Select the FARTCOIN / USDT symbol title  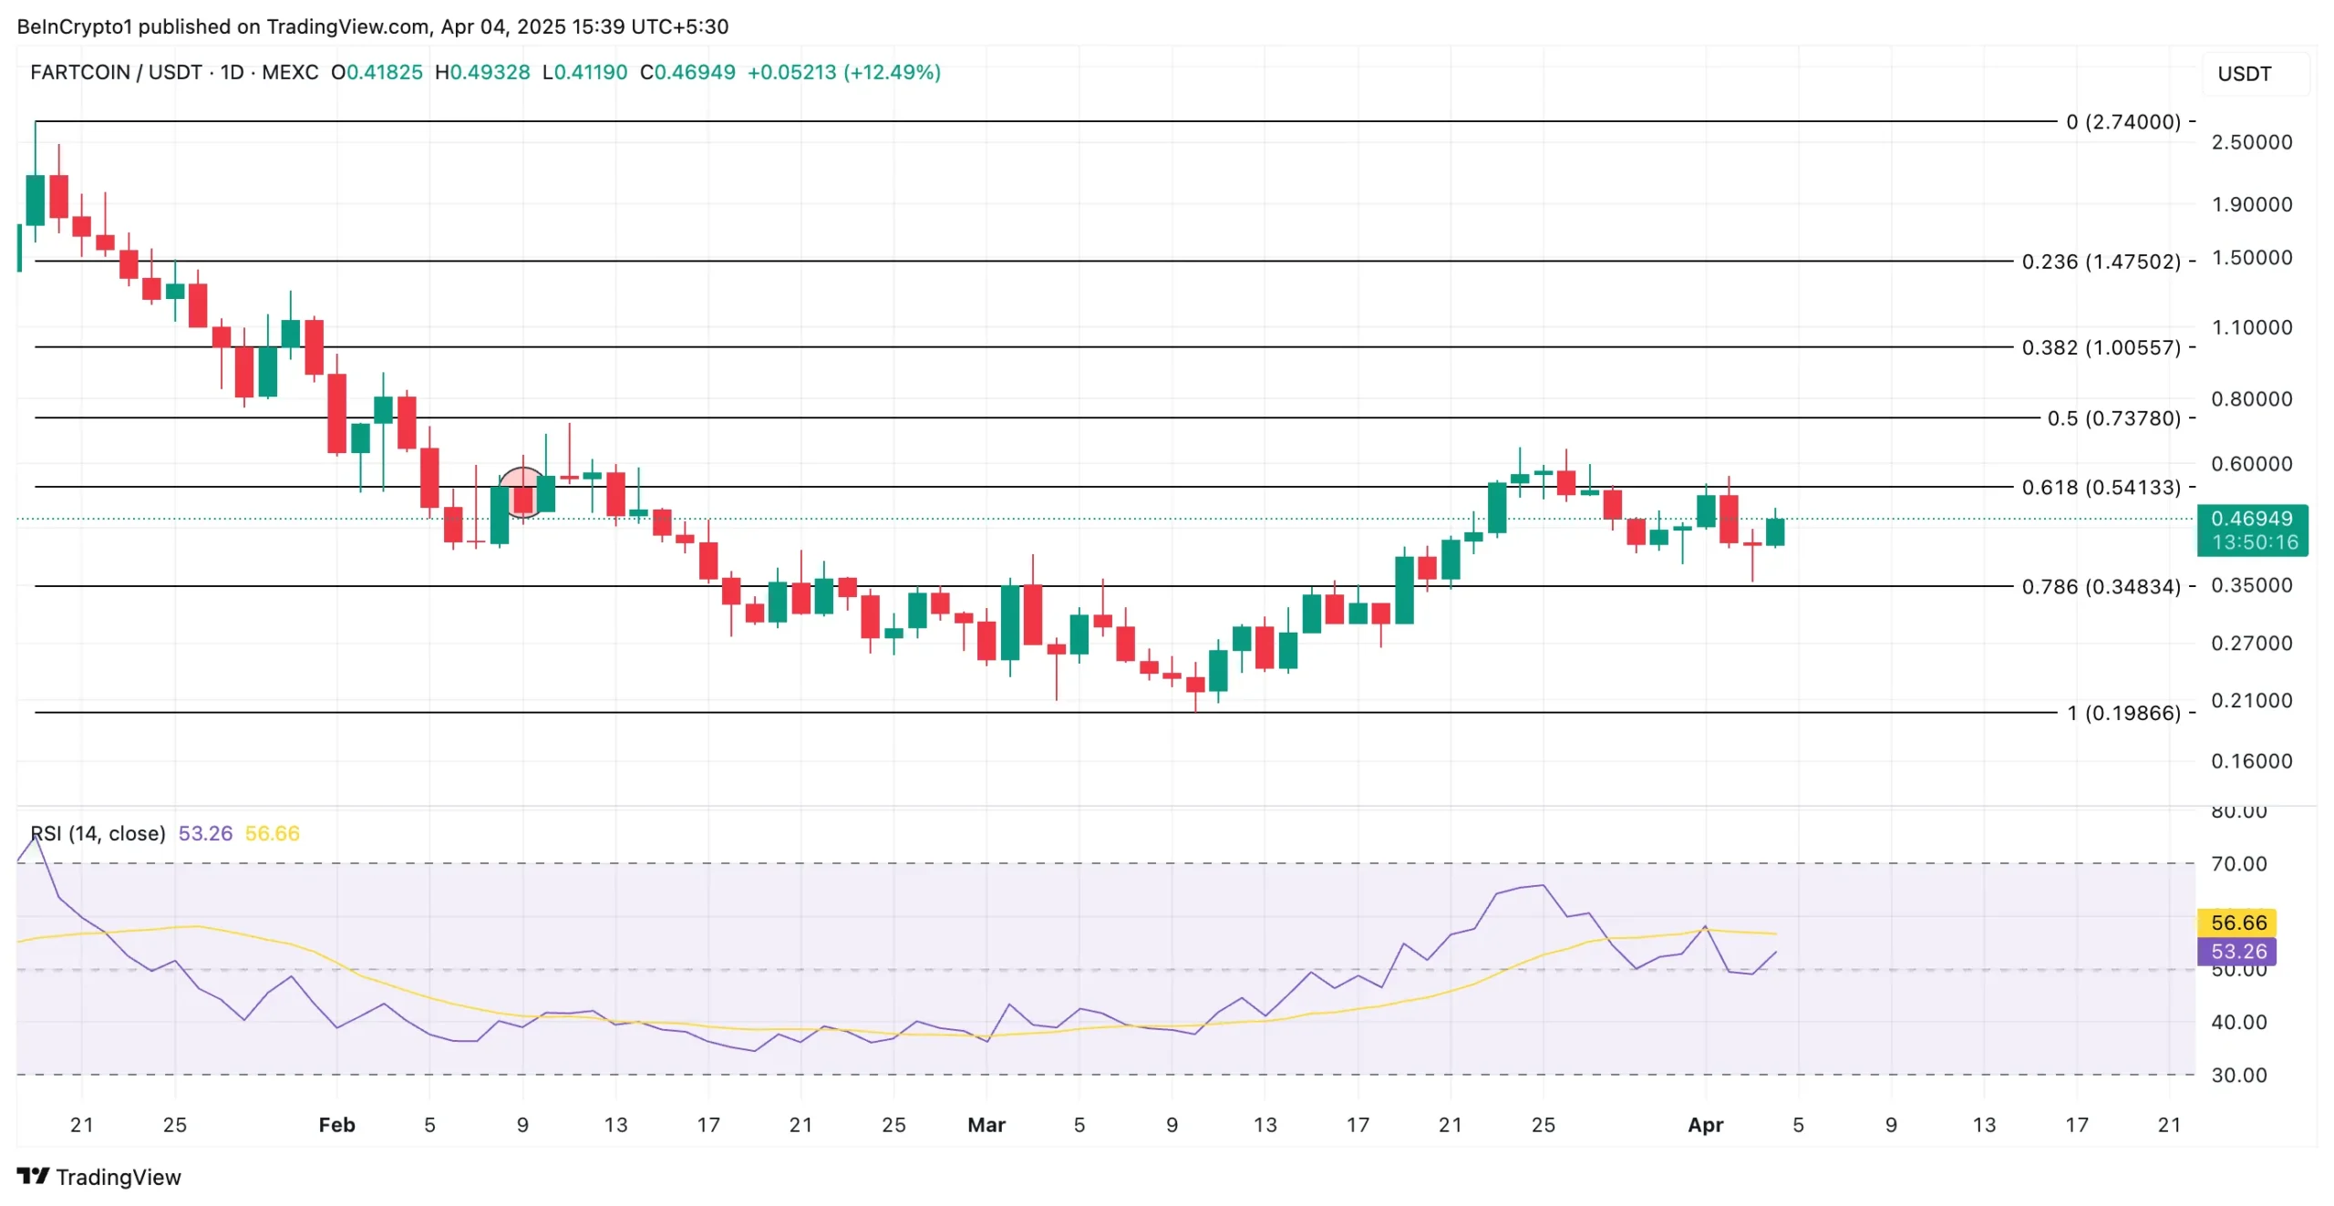pyautogui.click(x=116, y=72)
